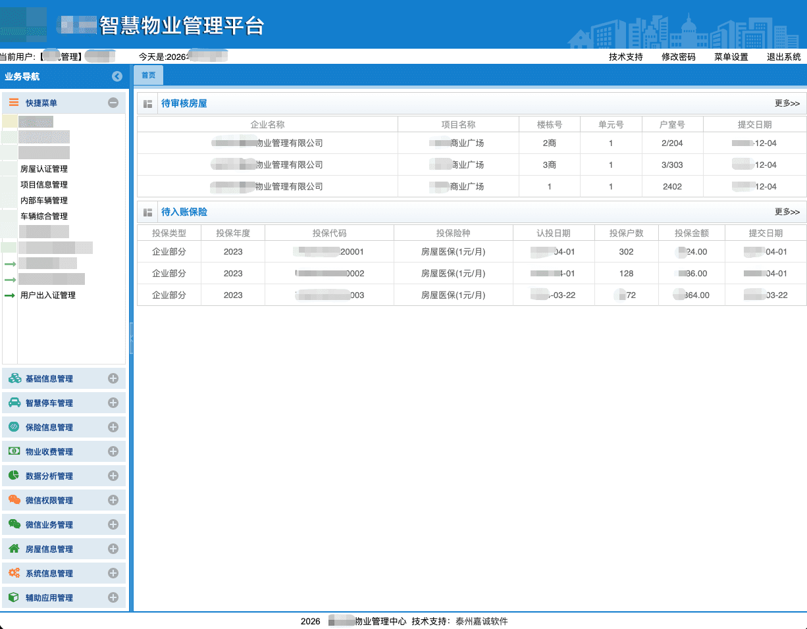807x629 pixels.
Task: Expand the 微信业务管理 section plus button
Action: (113, 524)
